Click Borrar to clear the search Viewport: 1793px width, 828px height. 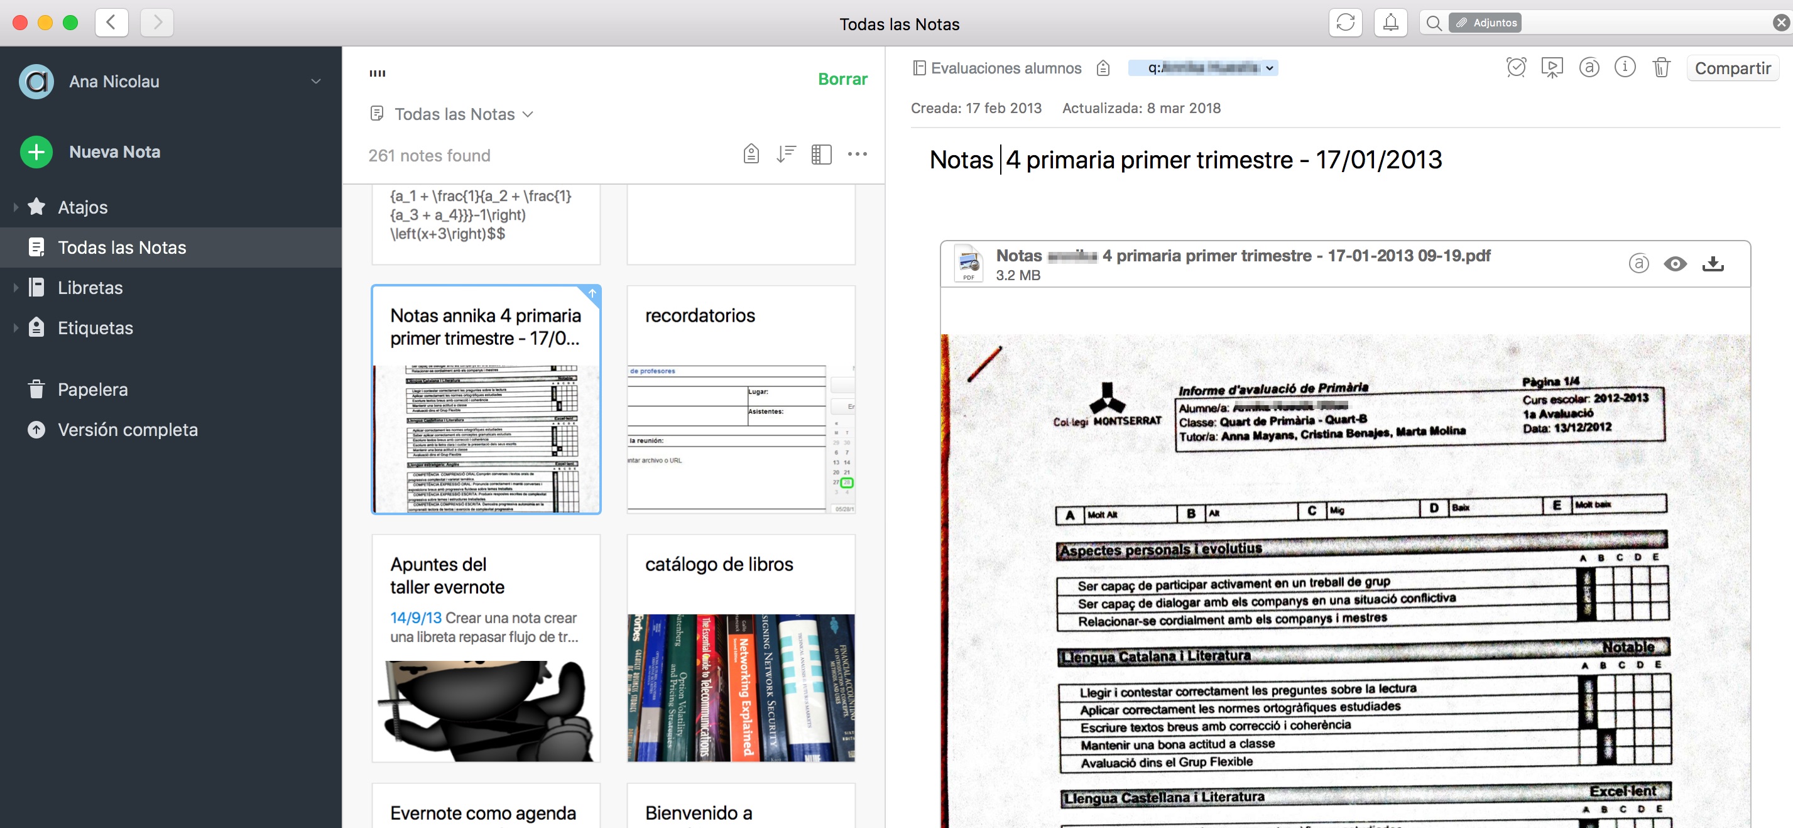click(x=842, y=79)
